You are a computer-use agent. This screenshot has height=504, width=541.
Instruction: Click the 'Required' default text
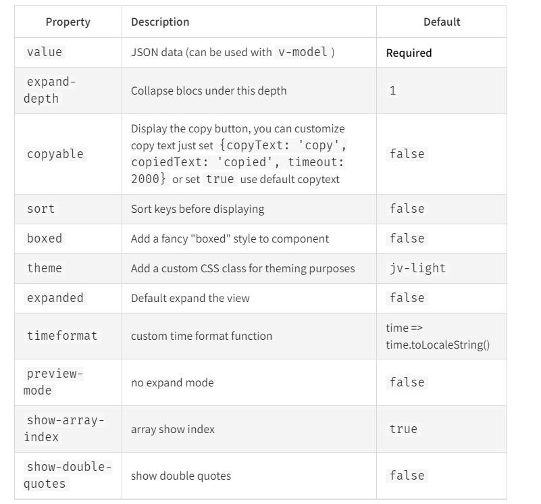409,53
